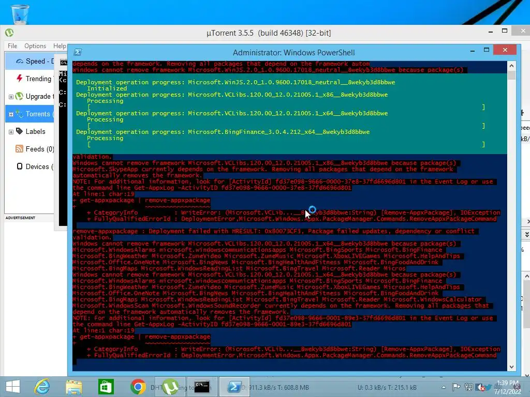
Task: Click the PowerShell icon in its window title bar
Action: coord(78,52)
